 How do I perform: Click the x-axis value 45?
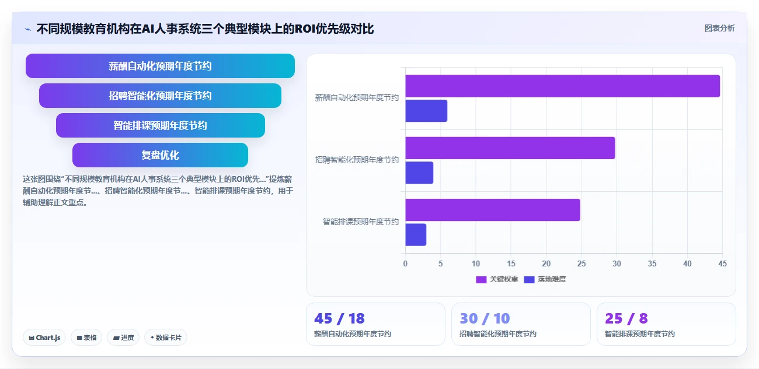tap(722, 263)
